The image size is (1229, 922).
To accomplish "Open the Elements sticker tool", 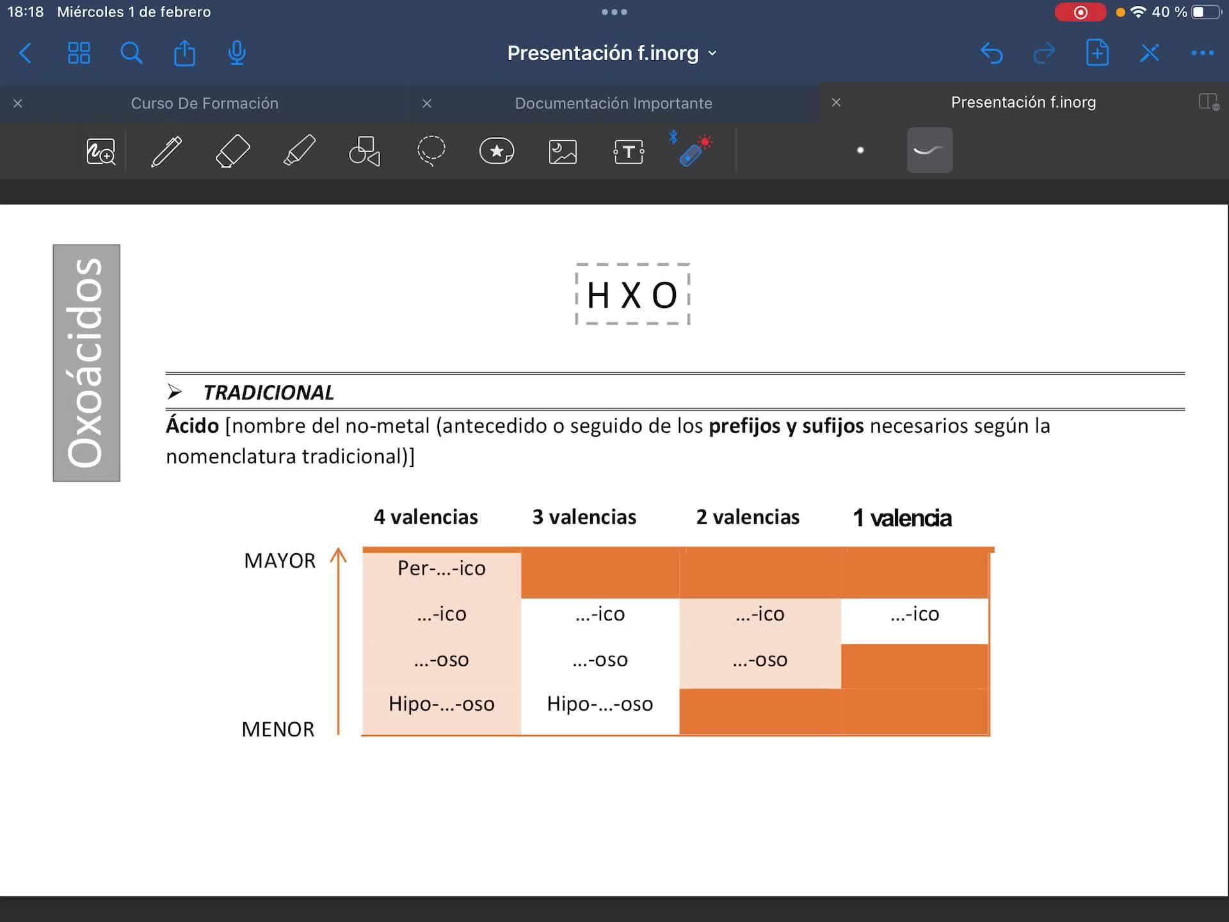I will [497, 151].
